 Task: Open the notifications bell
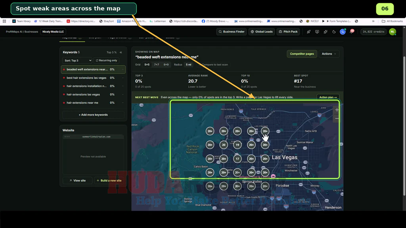click(x=351, y=32)
